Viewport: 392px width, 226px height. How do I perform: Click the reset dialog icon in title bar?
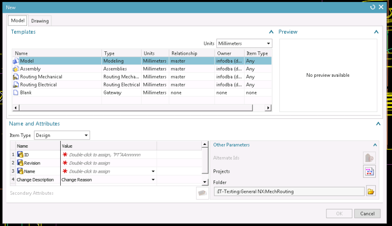(x=372, y=7)
